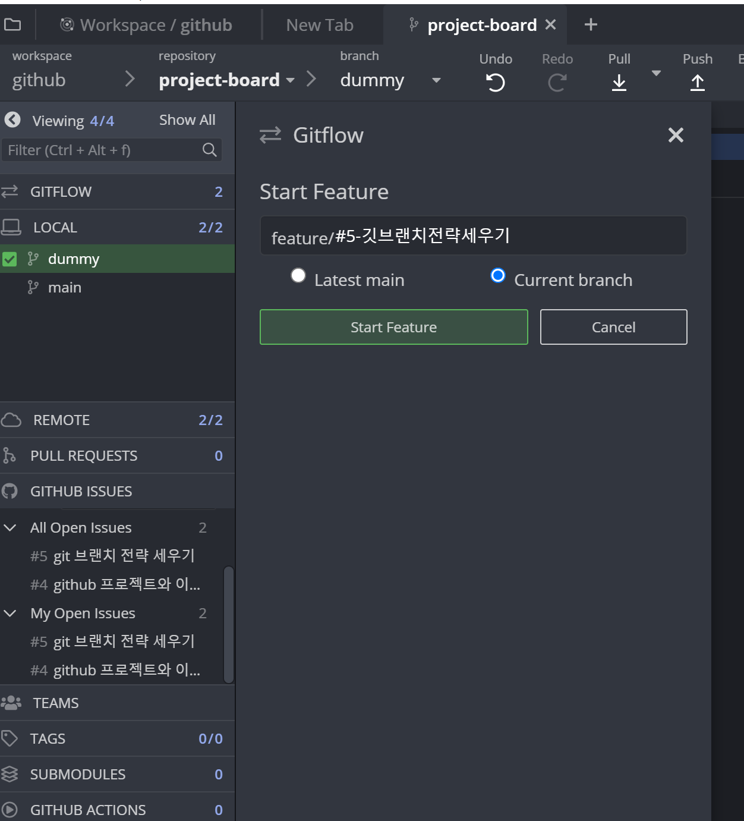
Task: Switch to Workspace / github tab
Action: click(146, 25)
